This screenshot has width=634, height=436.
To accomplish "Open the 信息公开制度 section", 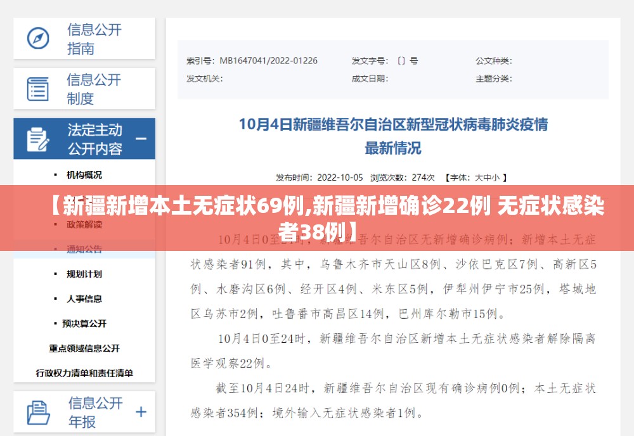I will click(x=94, y=89).
